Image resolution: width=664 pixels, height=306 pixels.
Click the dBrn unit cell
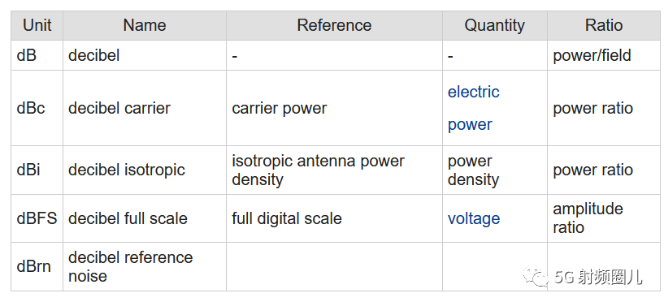coord(37,267)
